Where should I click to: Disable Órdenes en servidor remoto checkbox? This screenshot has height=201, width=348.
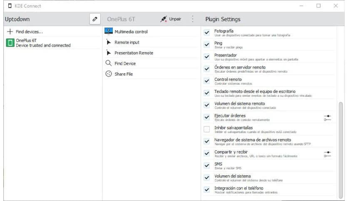pos(206,69)
